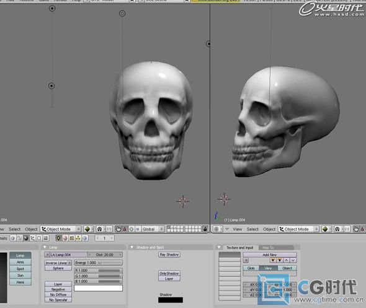Select Glob texture coordinate button
Screen dimensions: 366x308
point(251,268)
